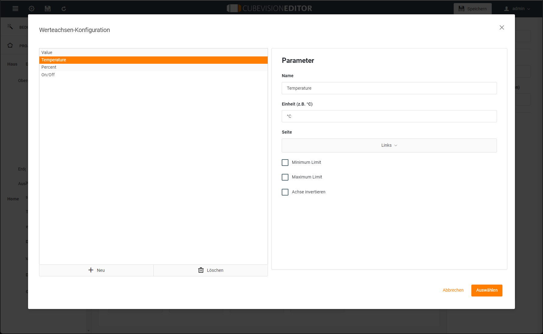Open the admin user menu
The height and width of the screenshot is (334, 543).
[517, 9]
